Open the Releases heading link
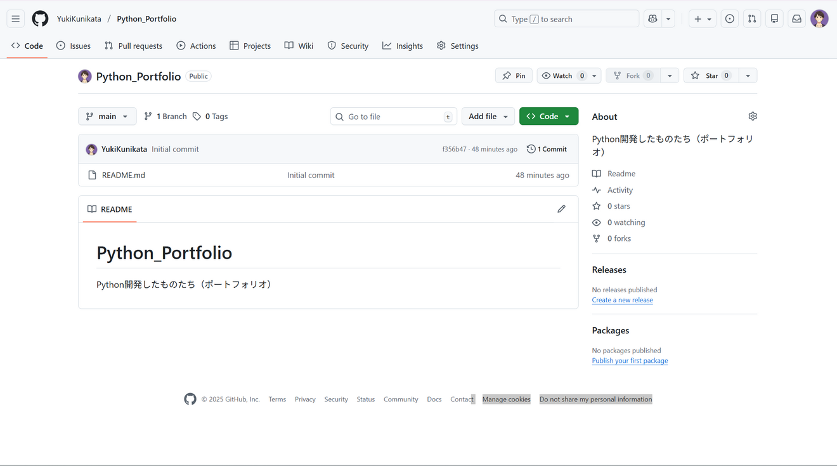The height and width of the screenshot is (466, 837). point(609,269)
